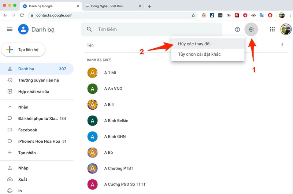Select the Facebook label
293x194 pixels.
28,130
